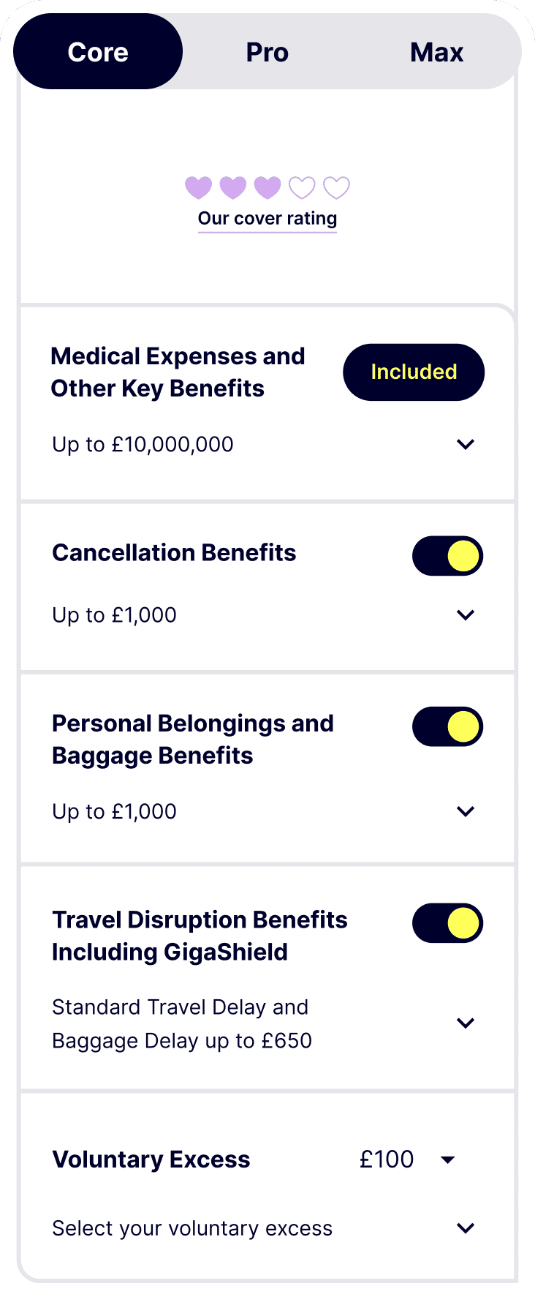Open the £100 voluntary excess dropdown
The width and height of the screenshot is (535, 1297).
(409, 1159)
